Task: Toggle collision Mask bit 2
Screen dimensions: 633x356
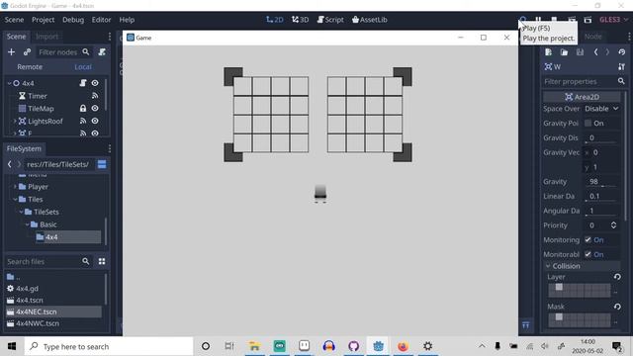Action: click(x=559, y=316)
